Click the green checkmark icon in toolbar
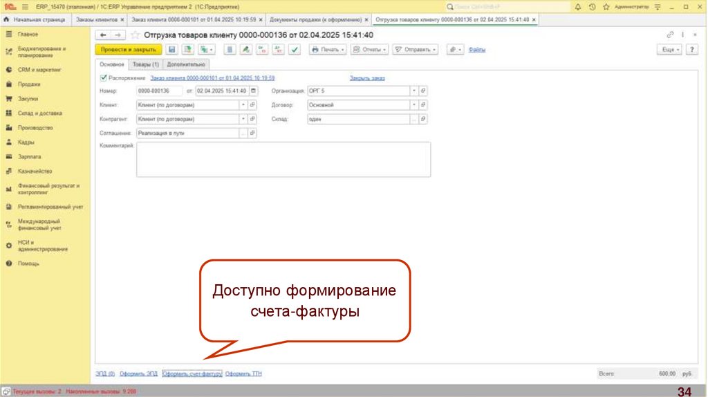Viewport: 708px width, 397px height. pos(295,50)
